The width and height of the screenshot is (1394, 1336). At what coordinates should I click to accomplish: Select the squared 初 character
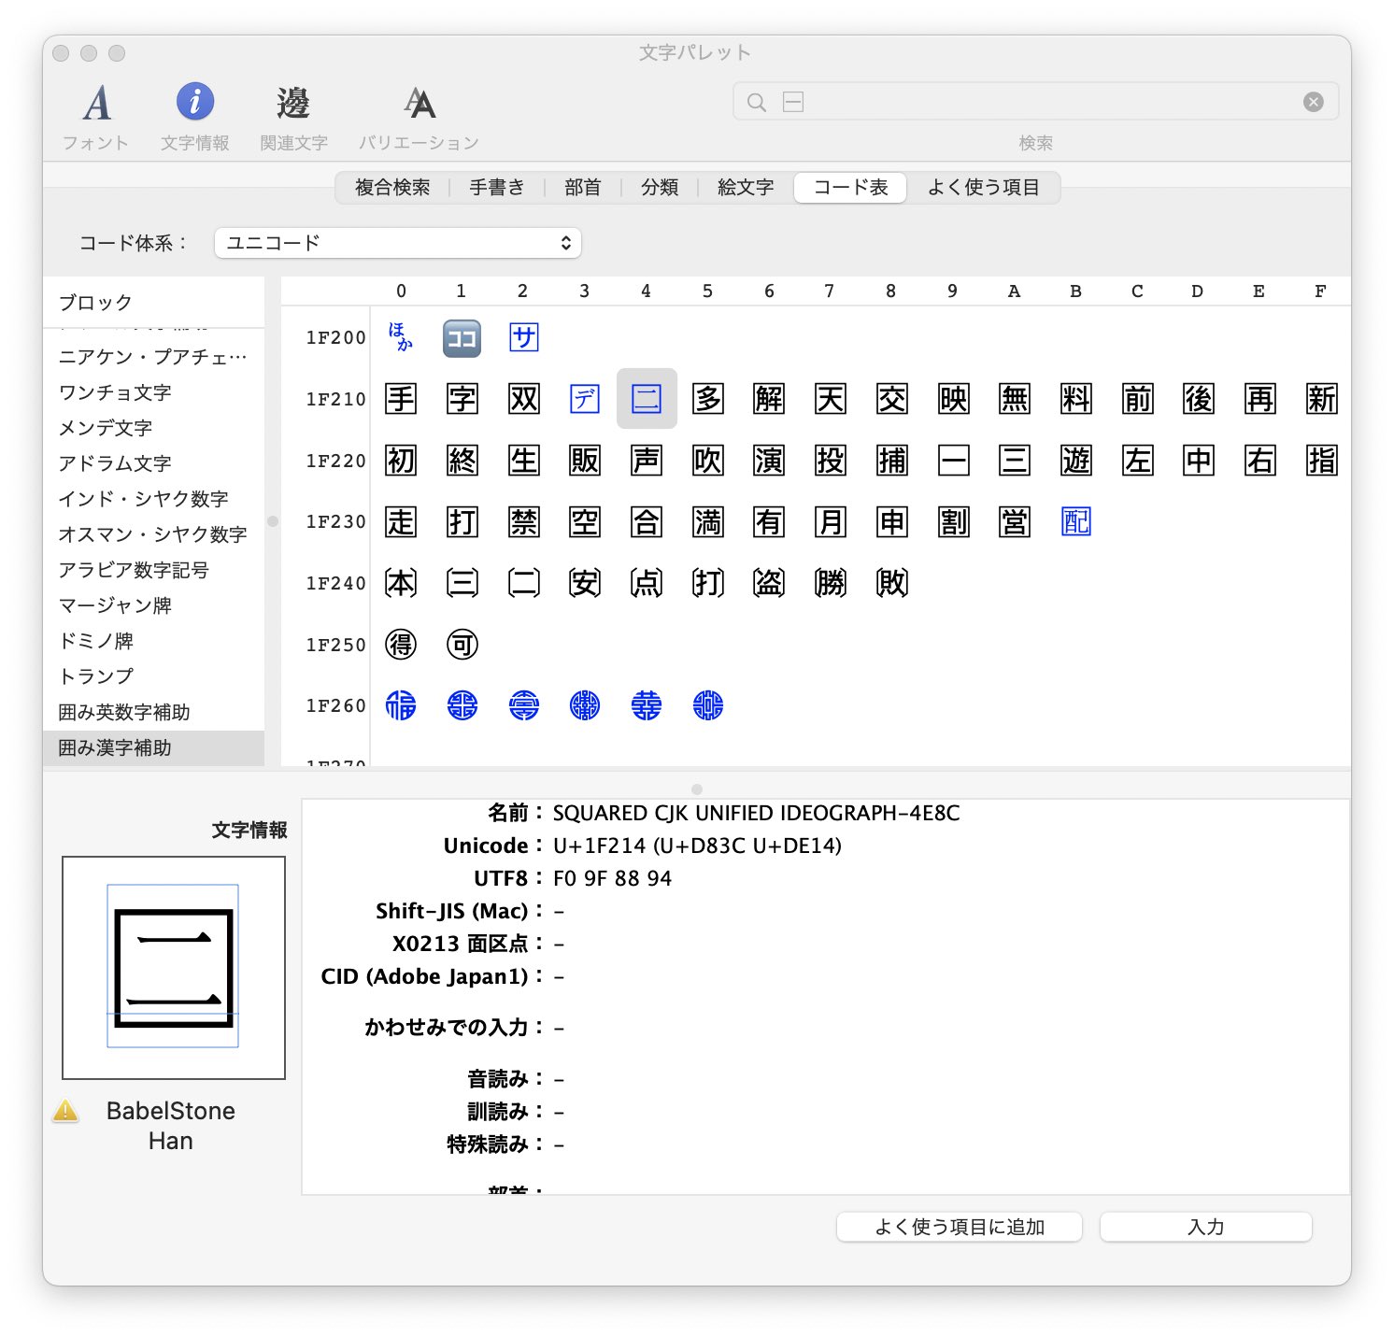tap(401, 461)
